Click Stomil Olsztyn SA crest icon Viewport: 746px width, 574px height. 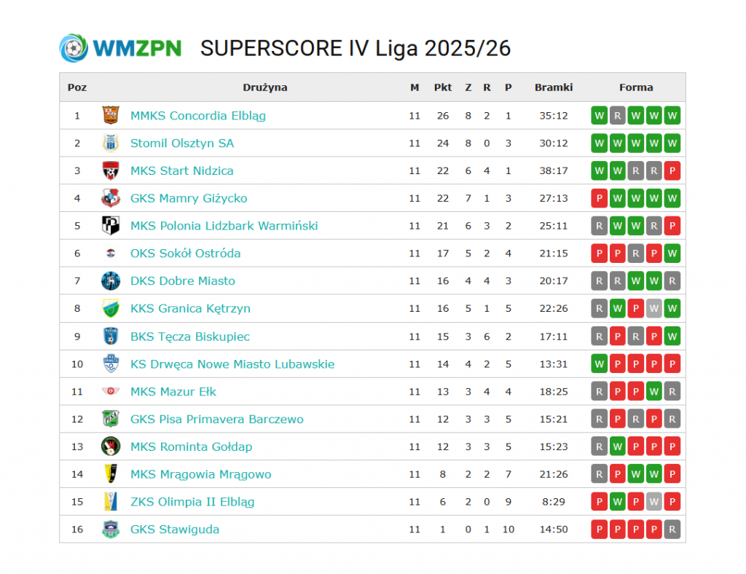(x=110, y=143)
